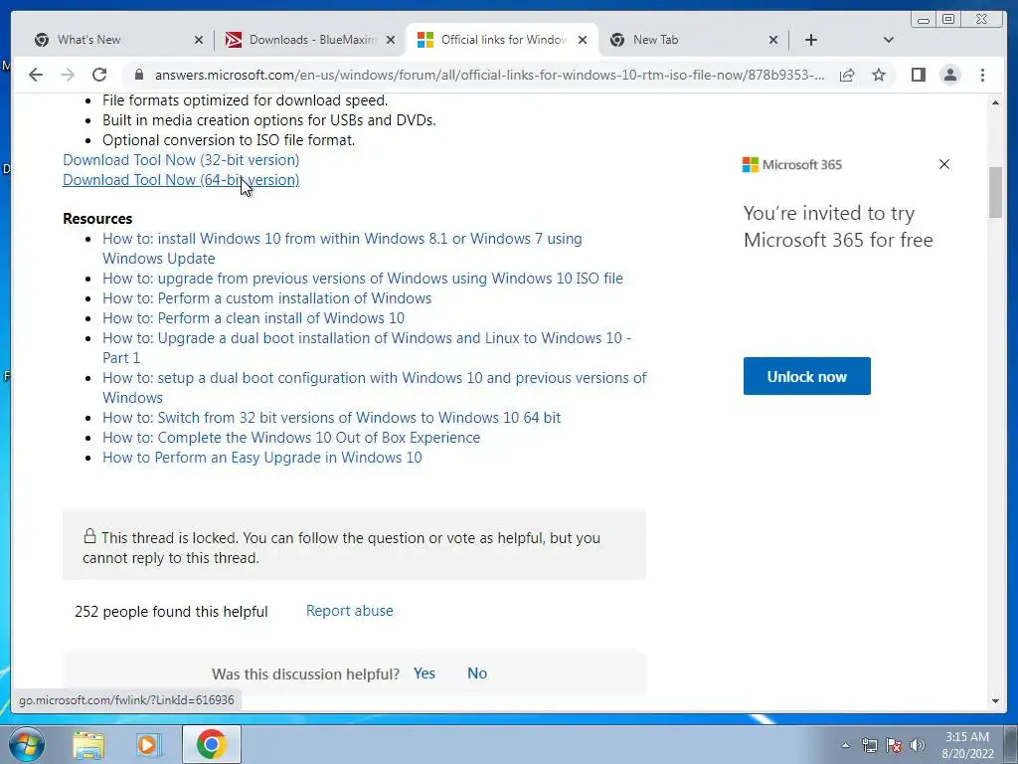Click Download Tool Now 32-bit link
The height and width of the screenshot is (764, 1018).
(181, 160)
